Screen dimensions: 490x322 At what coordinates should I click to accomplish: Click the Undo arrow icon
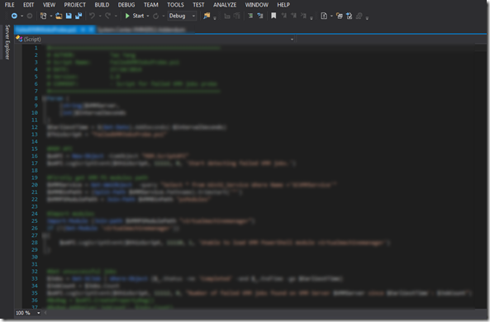click(x=92, y=16)
